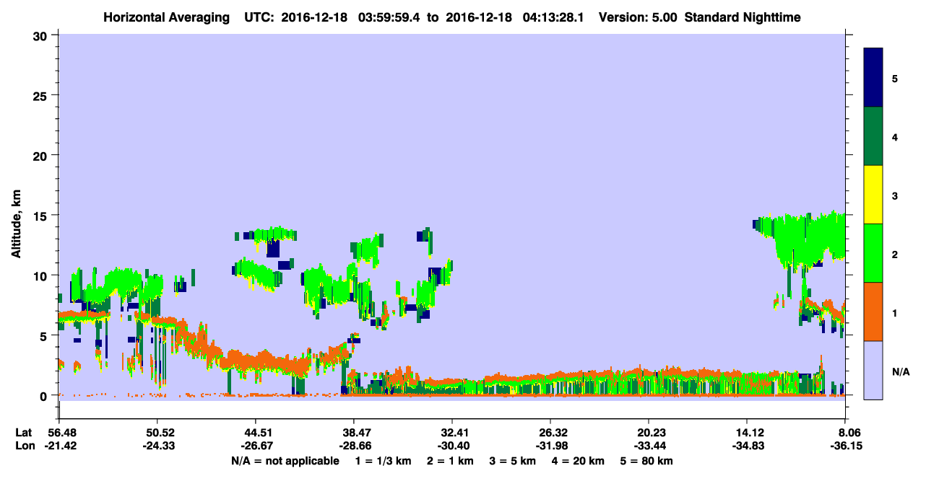Screen dimensions: 939x481
Task: Click the longitude value -28.66
Action: point(354,446)
